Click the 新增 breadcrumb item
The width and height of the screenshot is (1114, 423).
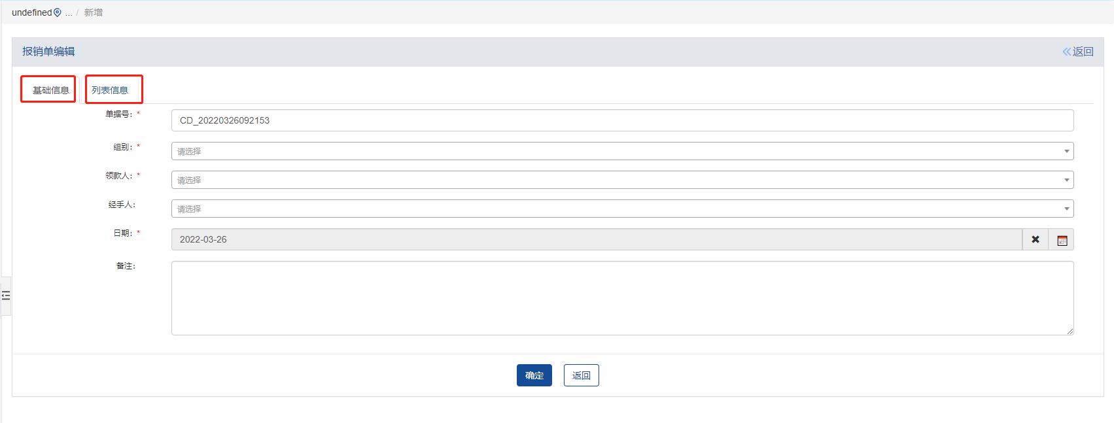coord(94,12)
